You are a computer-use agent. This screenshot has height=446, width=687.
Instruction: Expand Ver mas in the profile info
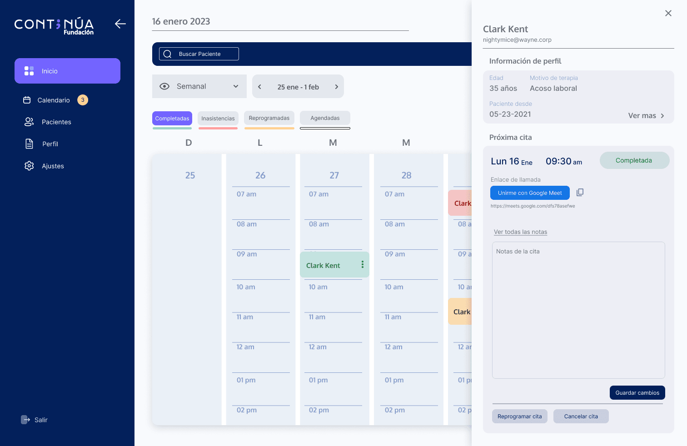point(646,115)
